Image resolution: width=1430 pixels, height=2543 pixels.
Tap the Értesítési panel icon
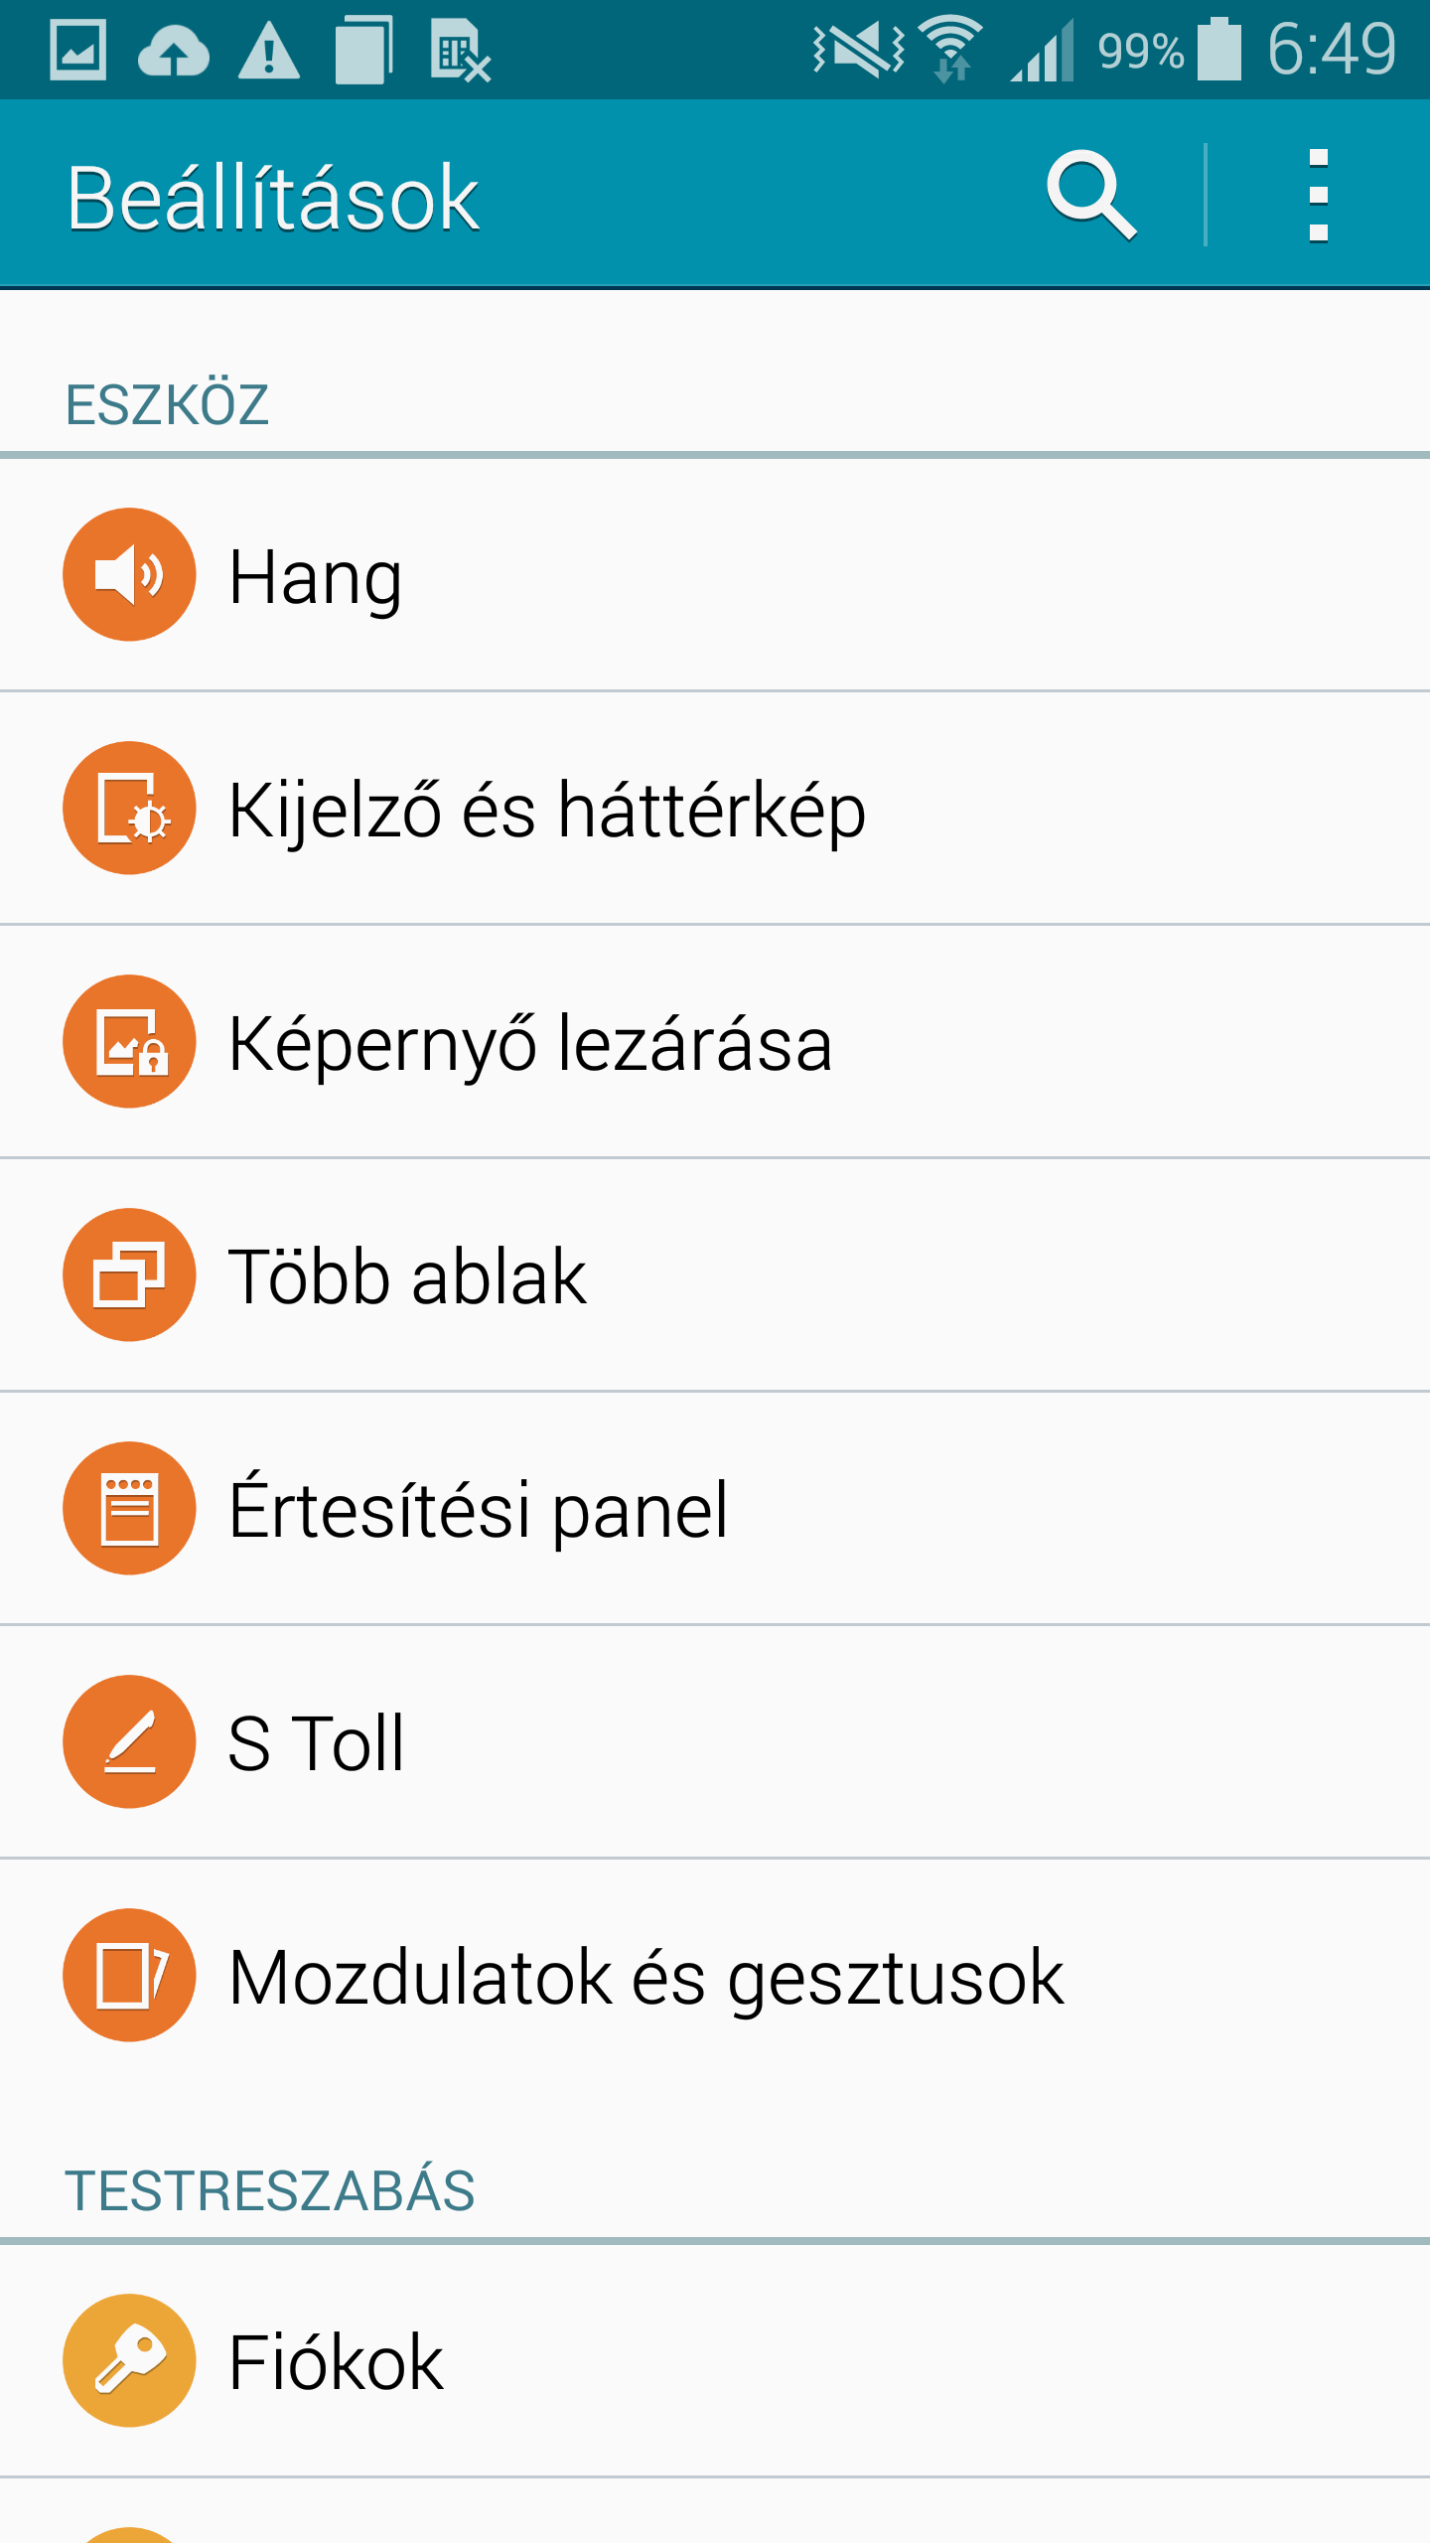pos(129,1508)
